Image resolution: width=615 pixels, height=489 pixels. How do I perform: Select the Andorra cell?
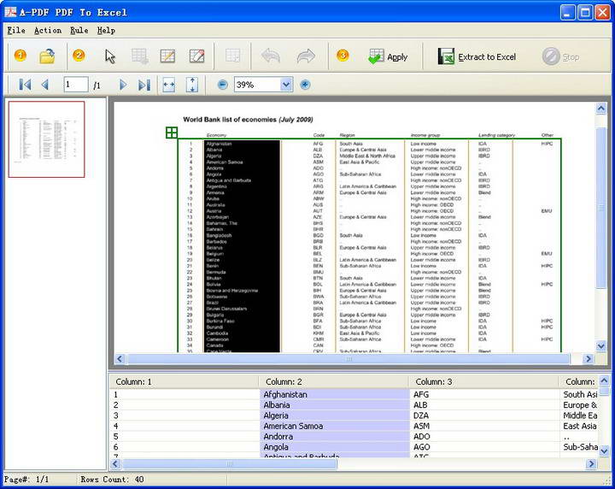(335, 436)
